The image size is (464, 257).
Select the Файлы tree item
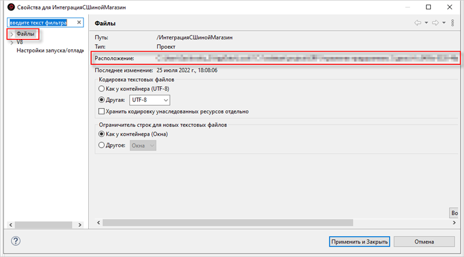click(x=26, y=35)
